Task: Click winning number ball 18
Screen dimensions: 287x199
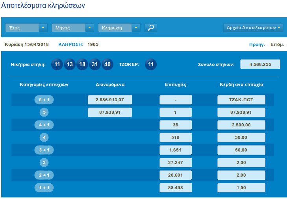Action: [82, 64]
